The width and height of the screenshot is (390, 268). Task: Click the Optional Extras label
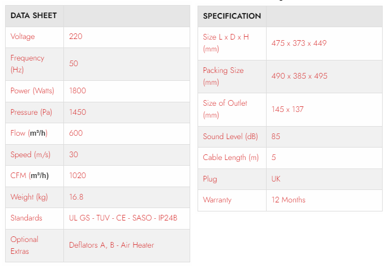click(24, 245)
